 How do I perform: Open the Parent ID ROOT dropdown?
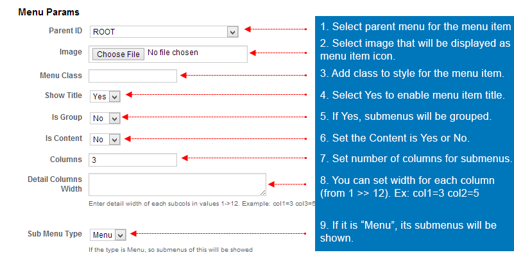[164, 32]
